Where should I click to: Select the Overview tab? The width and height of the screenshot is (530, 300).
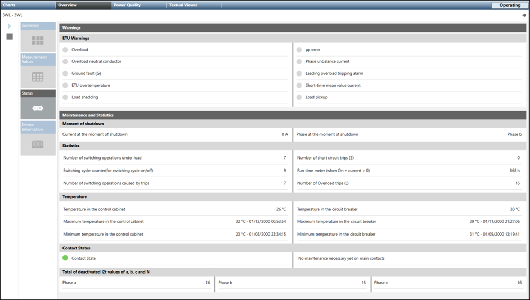[x=68, y=5]
